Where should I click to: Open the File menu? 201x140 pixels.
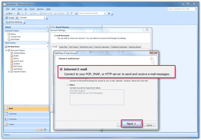click(8, 9)
